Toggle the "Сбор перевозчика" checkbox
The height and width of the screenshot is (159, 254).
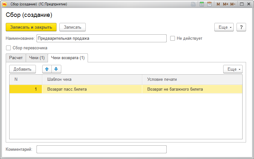tap(8, 48)
